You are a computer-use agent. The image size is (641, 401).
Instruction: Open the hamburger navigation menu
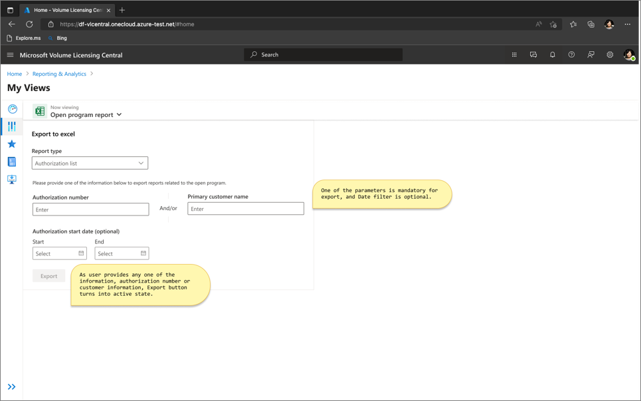pyautogui.click(x=10, y=55)
